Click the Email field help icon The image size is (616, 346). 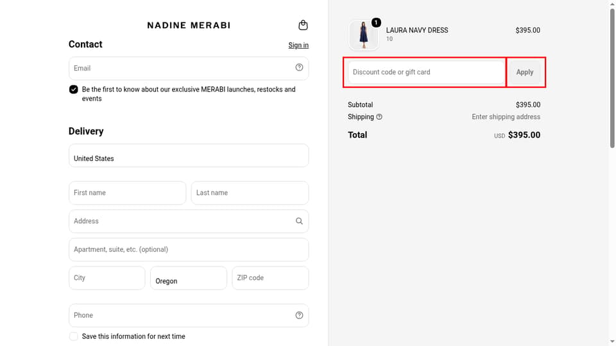tap(299, 67)
